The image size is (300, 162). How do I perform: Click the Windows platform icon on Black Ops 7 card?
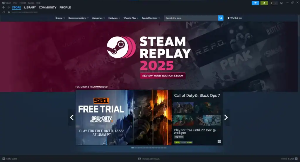[219, 141]
